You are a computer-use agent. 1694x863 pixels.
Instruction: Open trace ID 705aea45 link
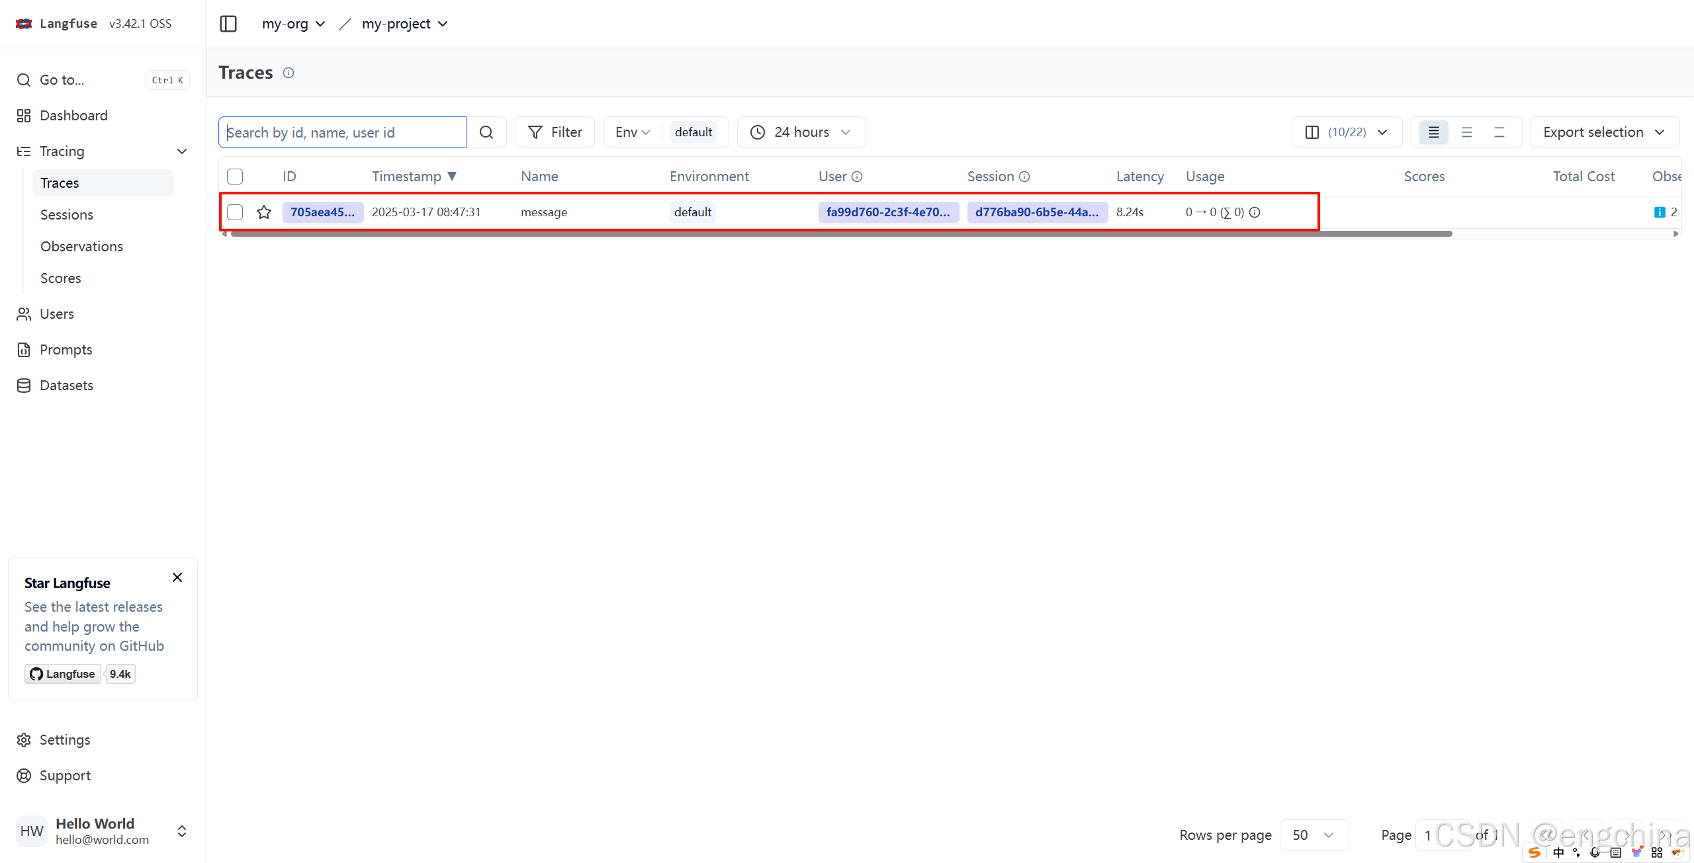(322, 212)
